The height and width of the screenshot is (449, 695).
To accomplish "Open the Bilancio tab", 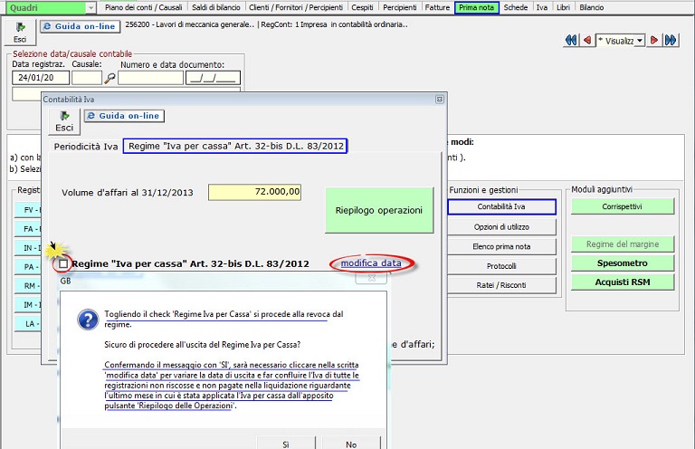I will [591, 7].
